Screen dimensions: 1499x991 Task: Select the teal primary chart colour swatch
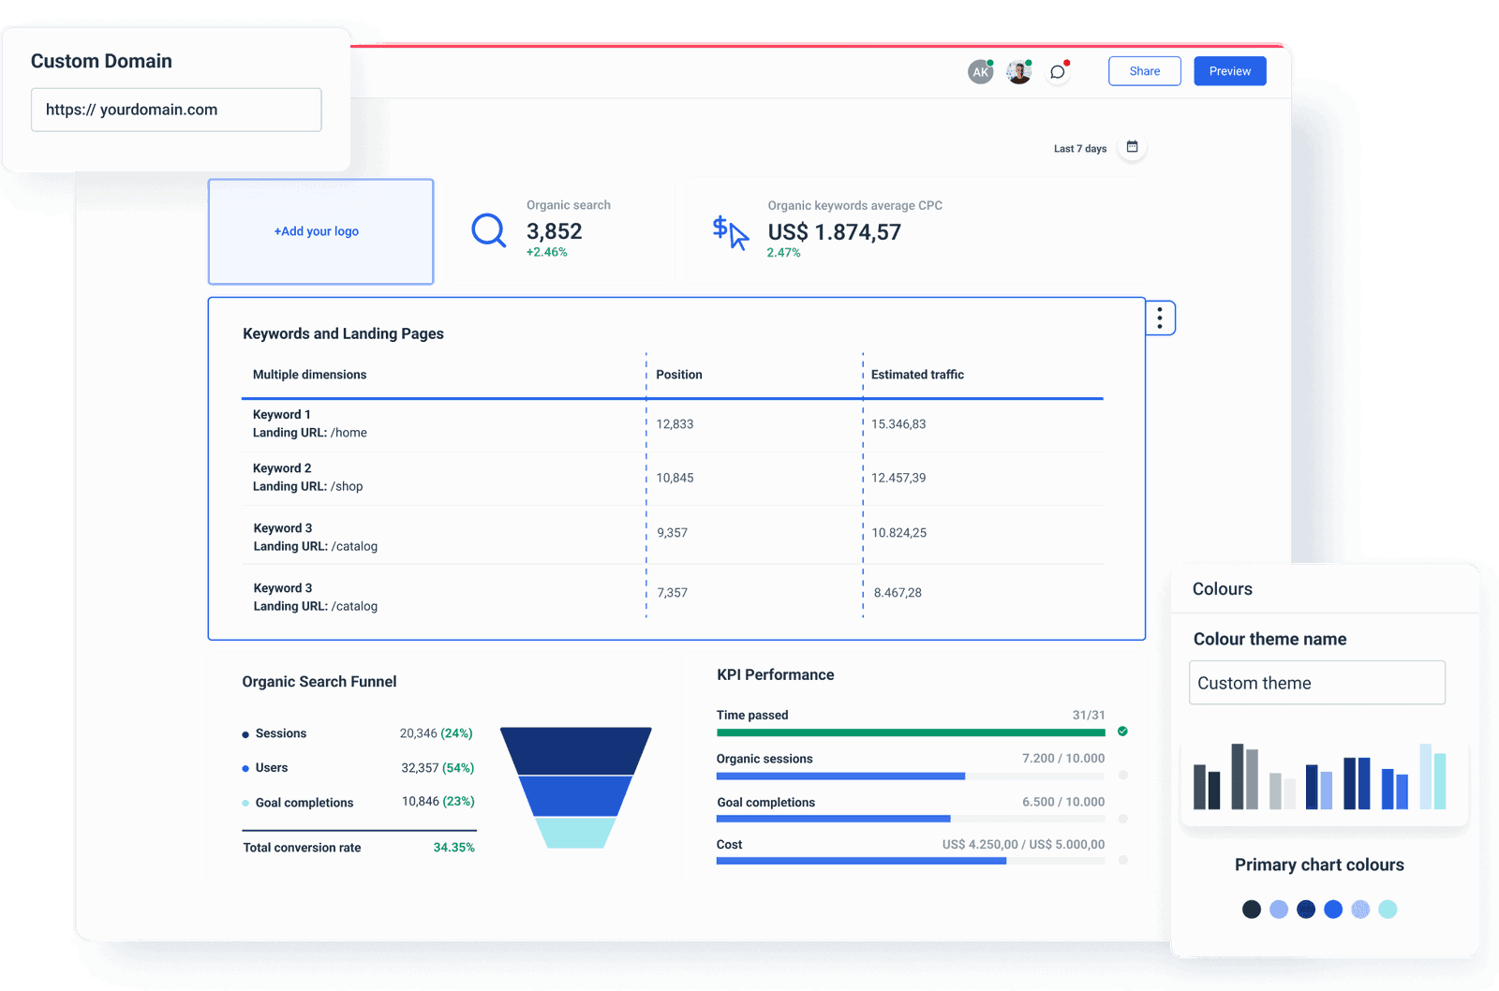[x=1388, y=909]
